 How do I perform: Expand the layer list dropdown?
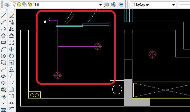pos(100,5)
